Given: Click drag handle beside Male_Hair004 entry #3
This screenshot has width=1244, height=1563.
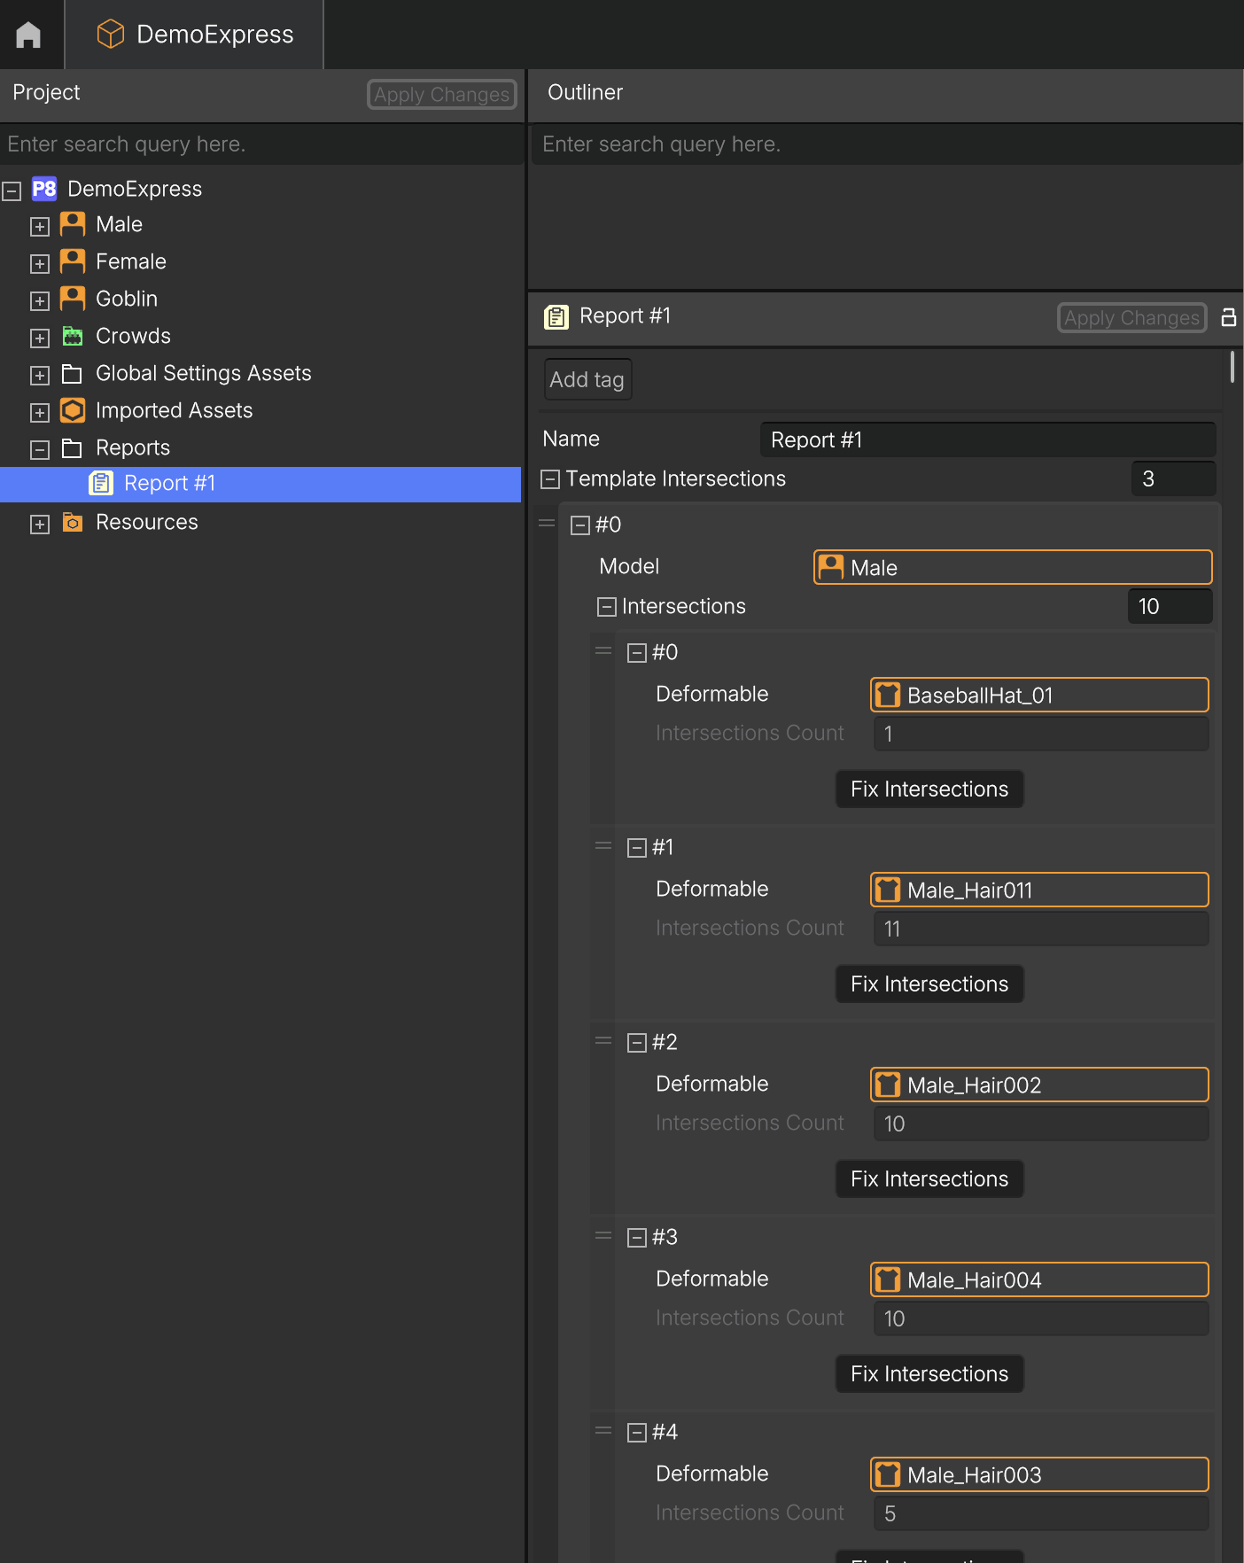Looking at the screenshot, I should (x=603, y=1236).
